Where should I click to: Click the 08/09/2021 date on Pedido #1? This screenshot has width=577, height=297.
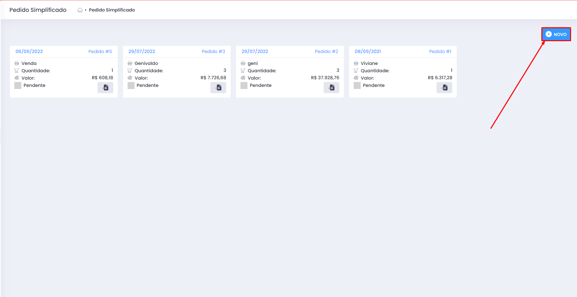(x=368, y=51)
